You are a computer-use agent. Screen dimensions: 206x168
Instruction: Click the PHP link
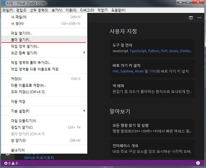tap(164, 51)
